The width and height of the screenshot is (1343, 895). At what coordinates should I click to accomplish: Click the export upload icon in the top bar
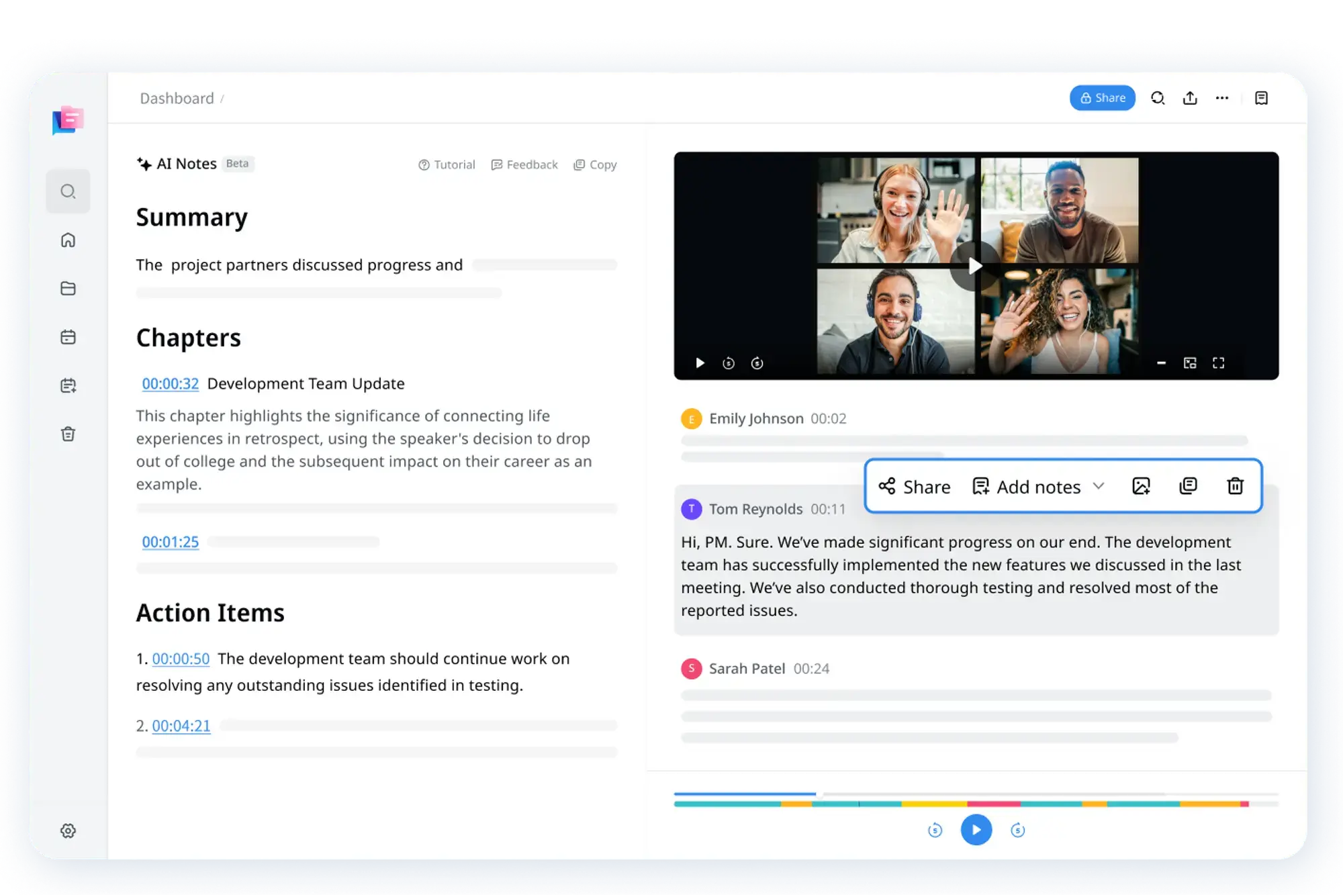coord(1190,98)
